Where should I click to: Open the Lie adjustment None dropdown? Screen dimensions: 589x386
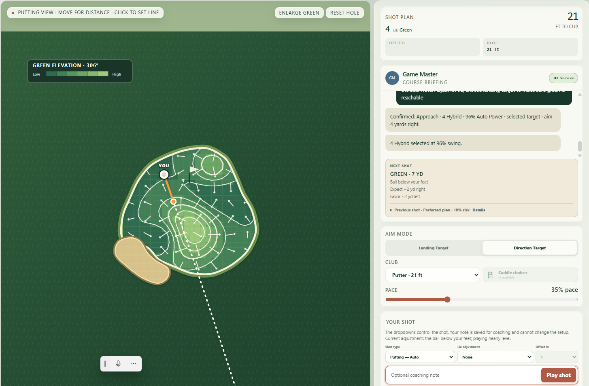tap(495, 357)
